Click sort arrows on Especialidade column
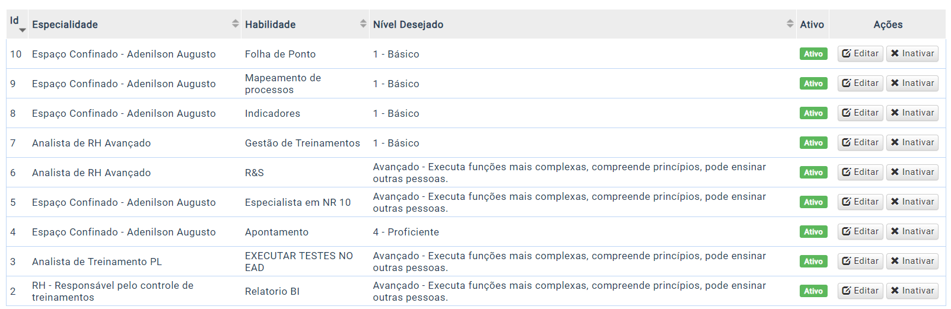The height and width of the screenshot is (309, 951). tap(236, 24)
